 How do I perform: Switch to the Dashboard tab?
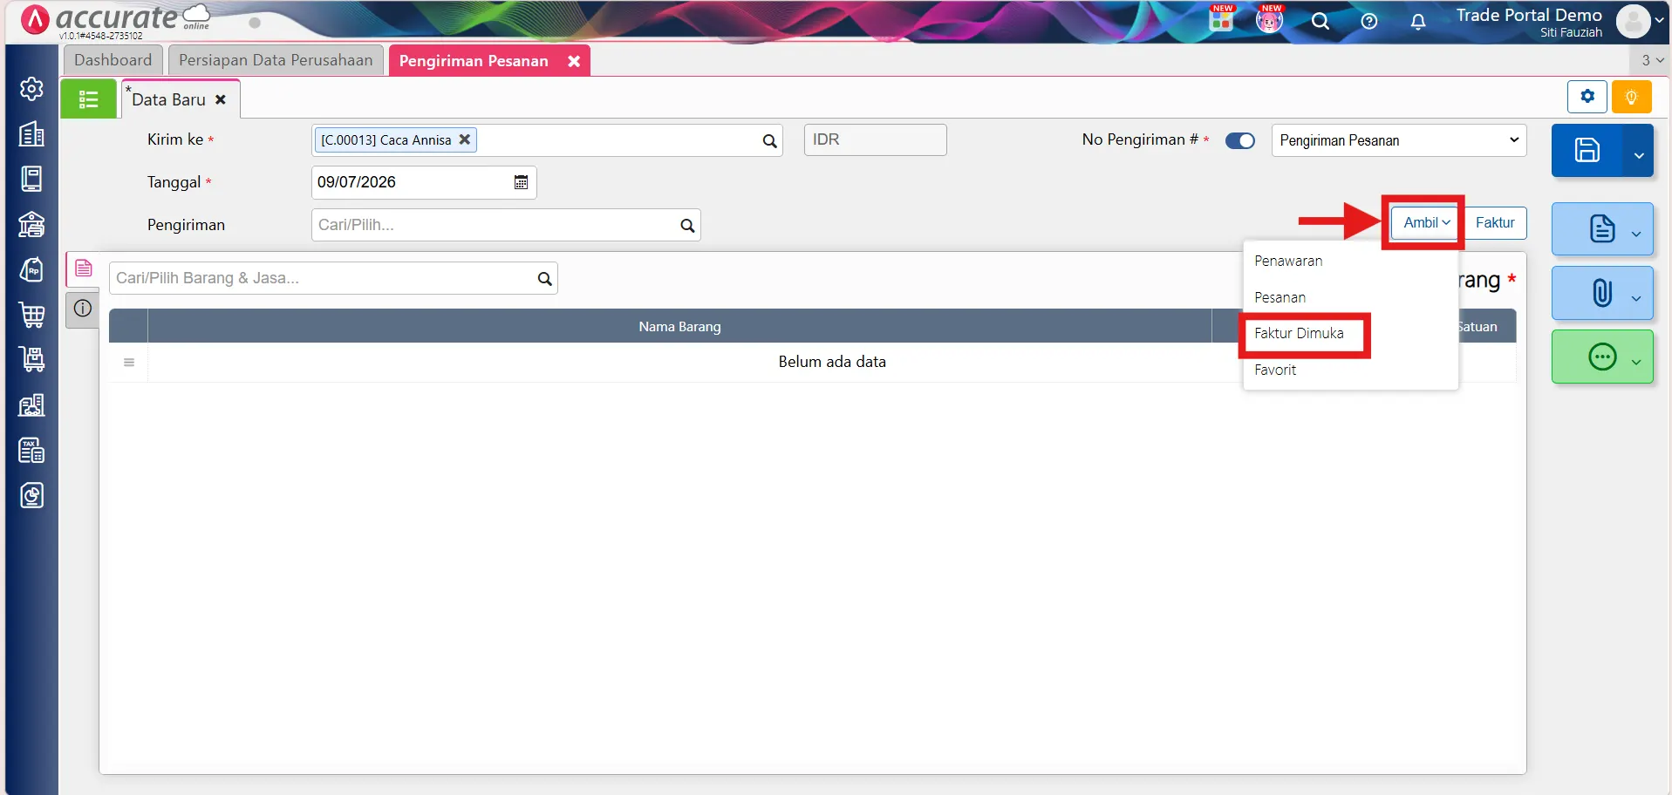pos(113,60)
